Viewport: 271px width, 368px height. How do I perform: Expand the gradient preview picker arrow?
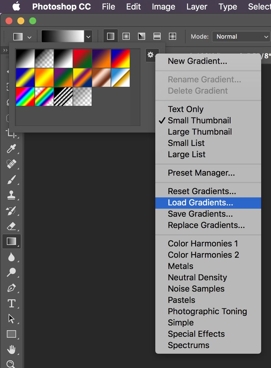tap(88, 36)
